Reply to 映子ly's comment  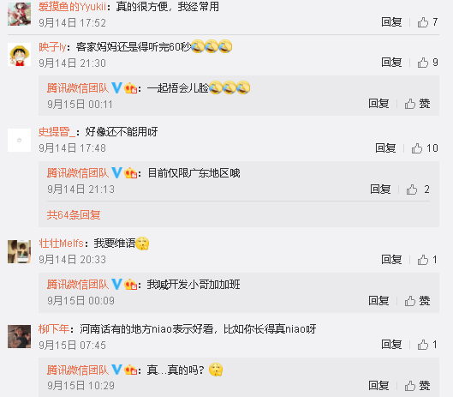click(x=391, y=63)
